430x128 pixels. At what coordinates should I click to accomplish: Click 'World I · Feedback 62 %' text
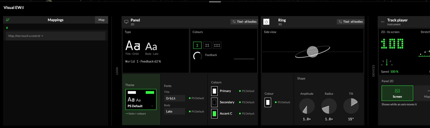(143, 61)
